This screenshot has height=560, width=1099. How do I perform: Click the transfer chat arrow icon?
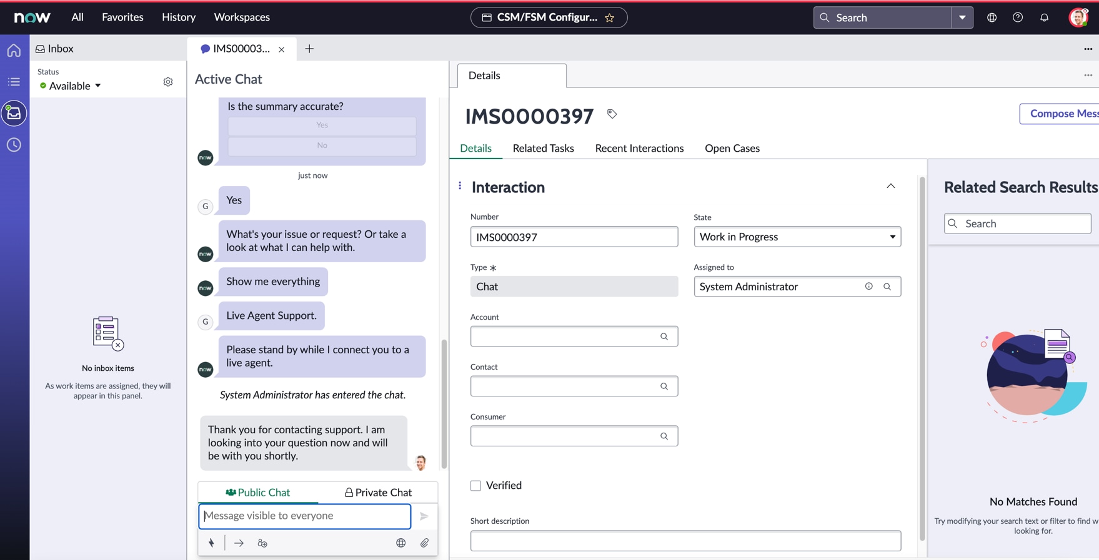pos(239,543)
